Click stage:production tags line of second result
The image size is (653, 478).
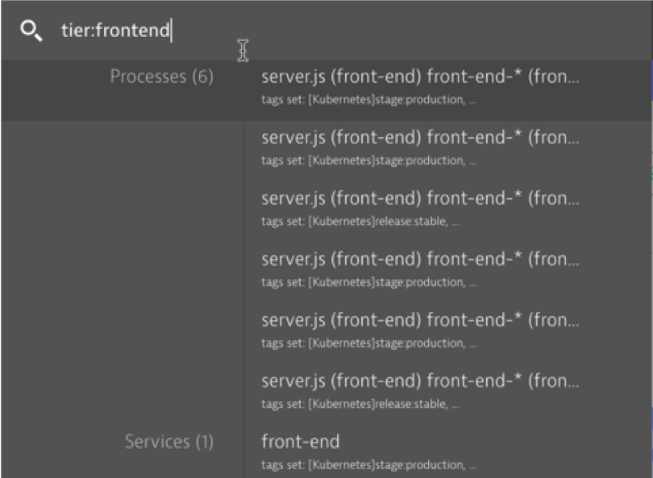[369, 160]
